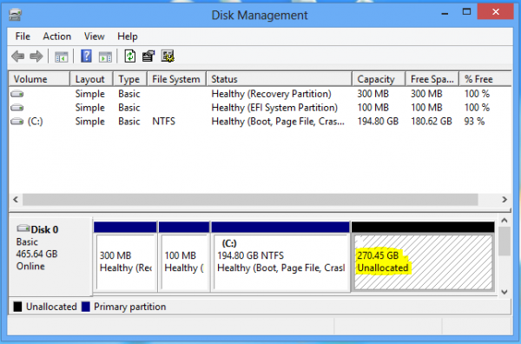
Task: Click the volume list right scroll arrow
Action: 505,200
